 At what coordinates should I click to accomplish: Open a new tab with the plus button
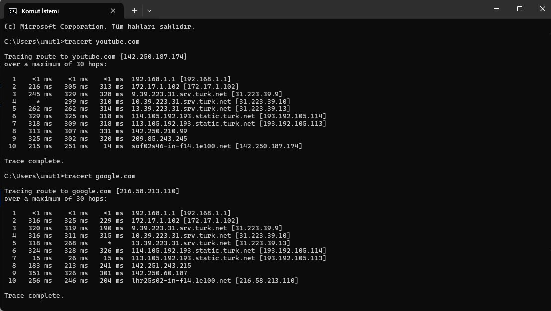click(x=134, y=11)
